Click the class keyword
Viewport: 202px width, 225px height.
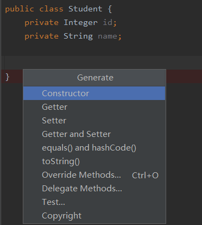click(52, 9)
